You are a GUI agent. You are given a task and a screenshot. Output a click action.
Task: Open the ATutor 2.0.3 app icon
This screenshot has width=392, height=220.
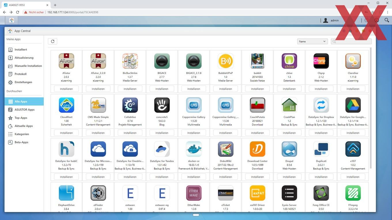click(x=66, y=61)
